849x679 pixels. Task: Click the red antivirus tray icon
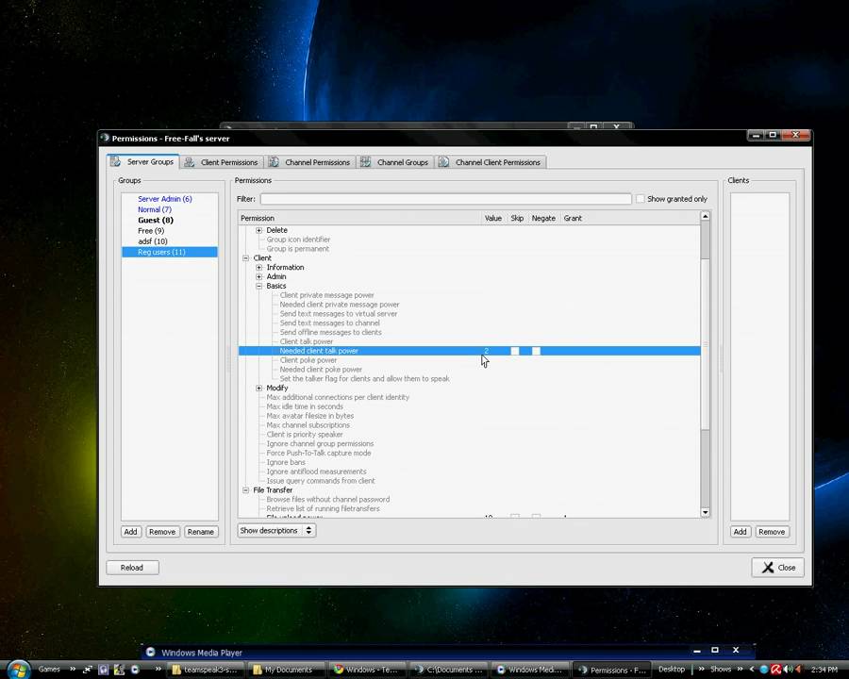pos(776,670)
